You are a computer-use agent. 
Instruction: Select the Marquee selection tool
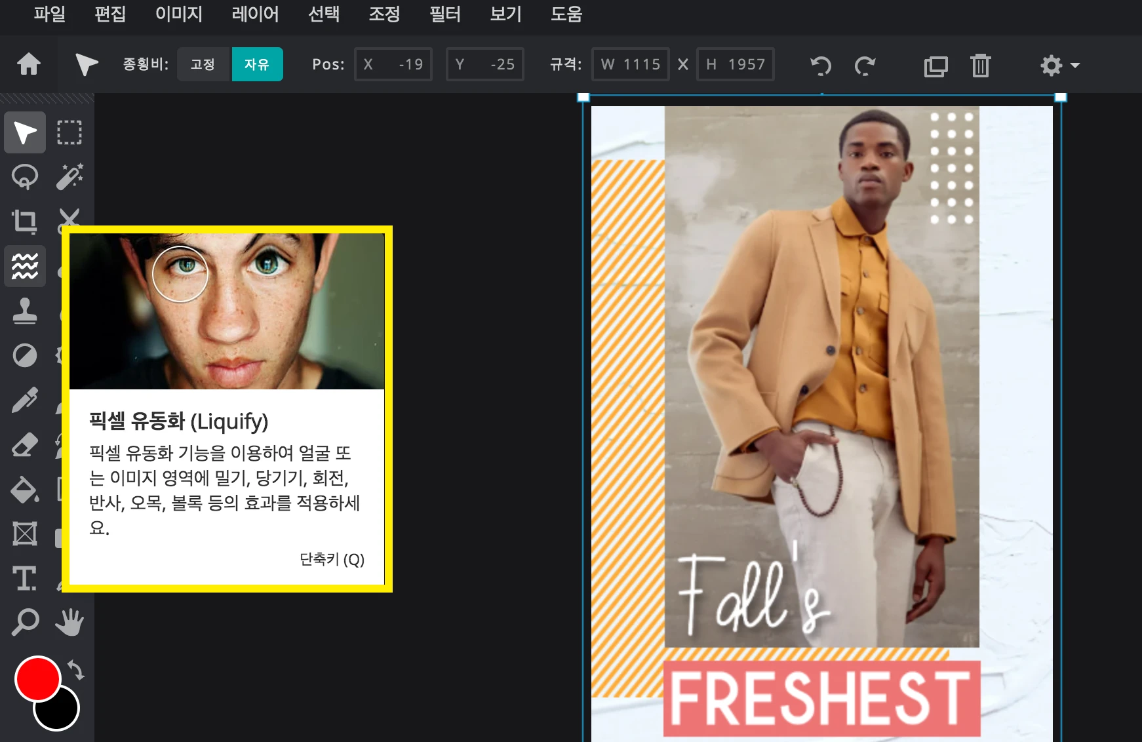click(69, 132)
